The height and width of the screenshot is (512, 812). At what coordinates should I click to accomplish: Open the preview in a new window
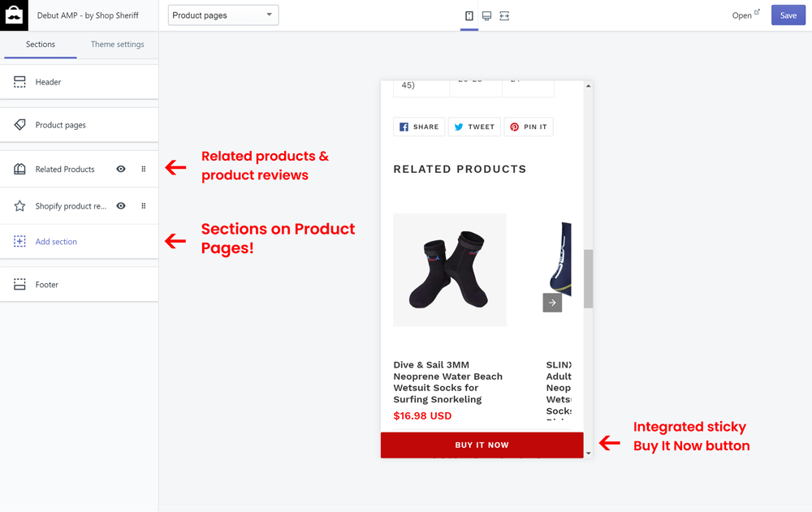tap(745, 15)
